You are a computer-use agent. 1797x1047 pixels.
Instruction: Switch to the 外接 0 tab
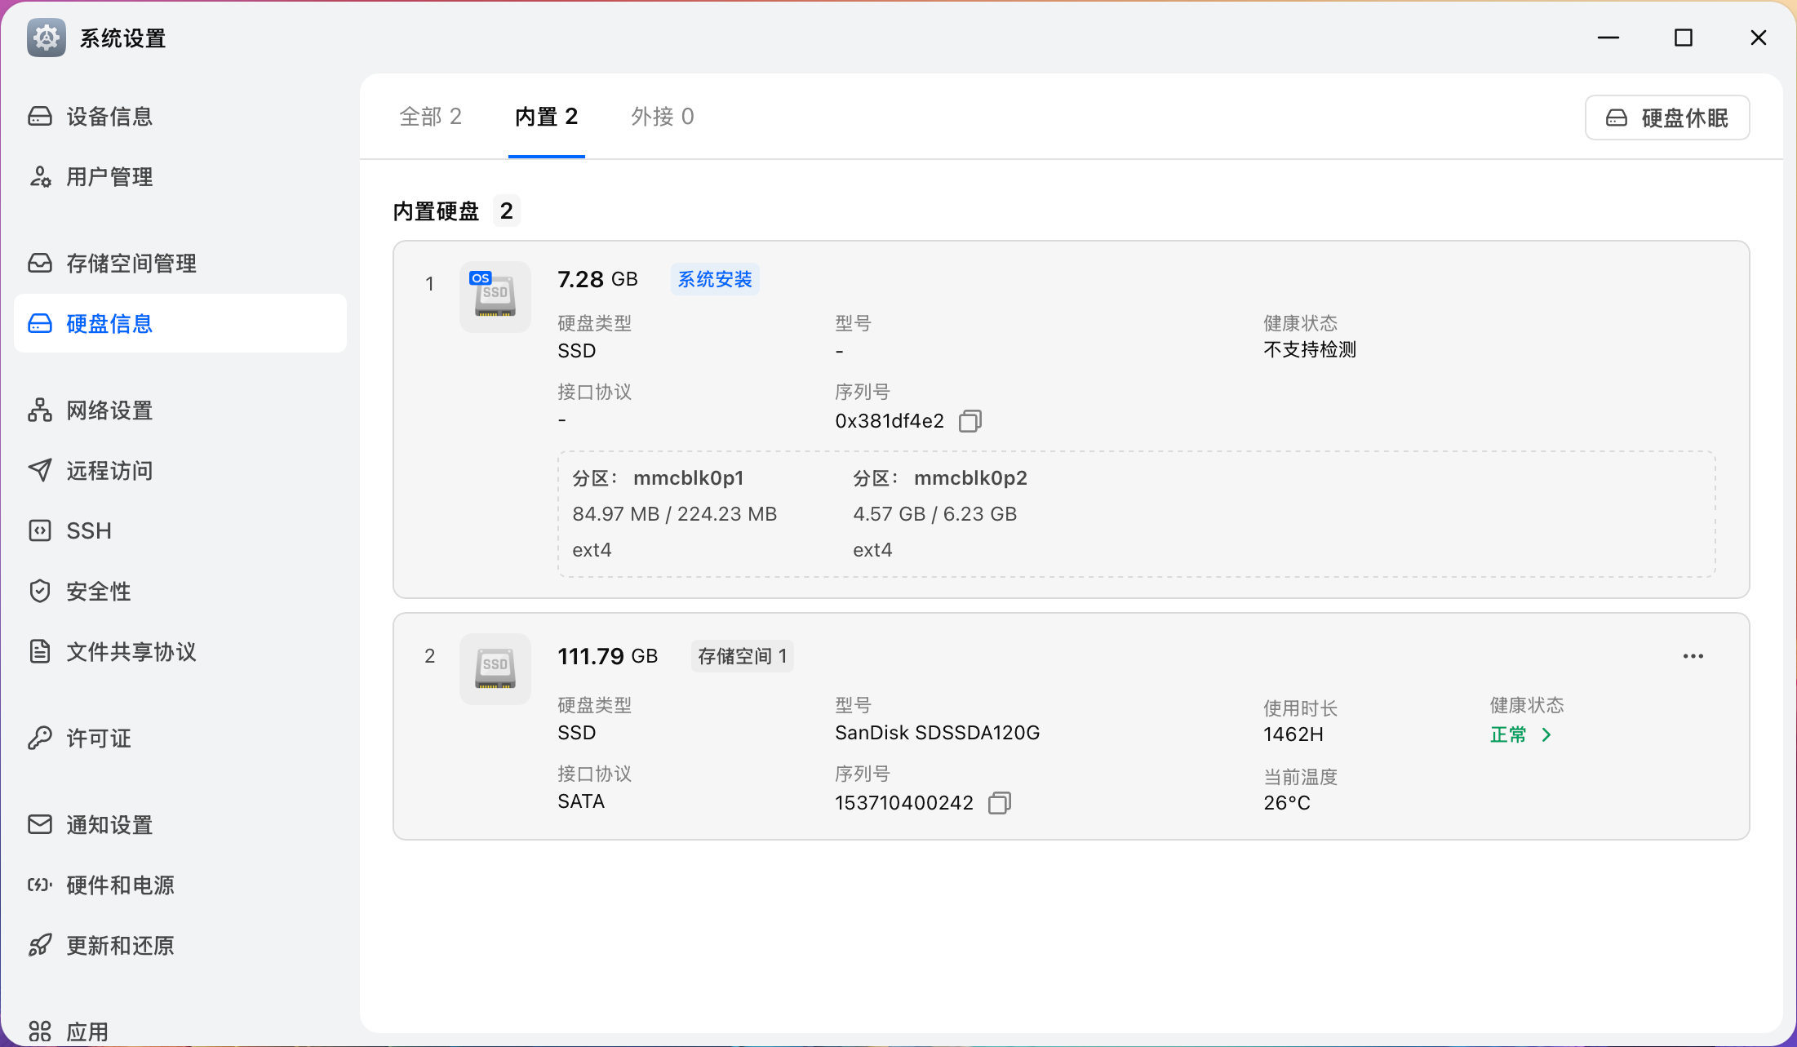(662, 117)
